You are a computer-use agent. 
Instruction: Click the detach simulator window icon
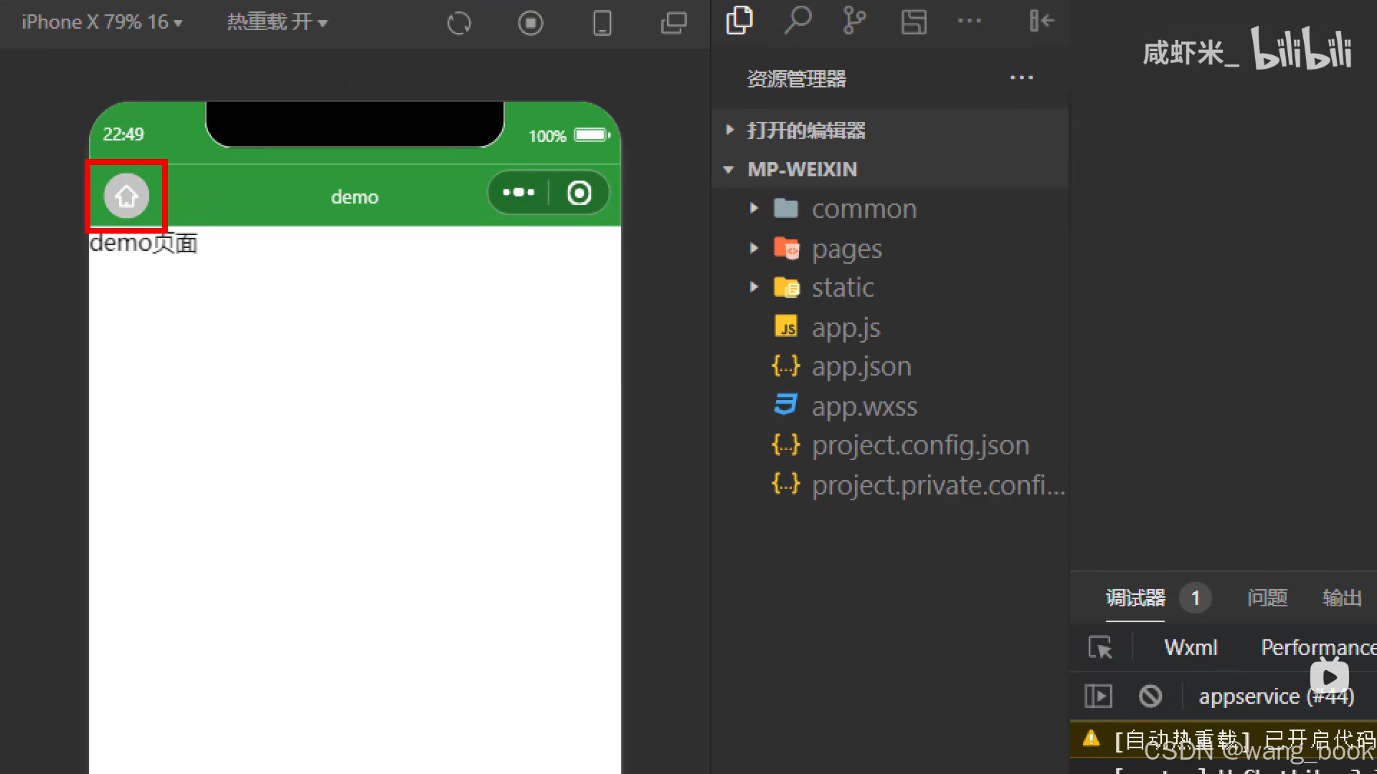click(673, 23)
